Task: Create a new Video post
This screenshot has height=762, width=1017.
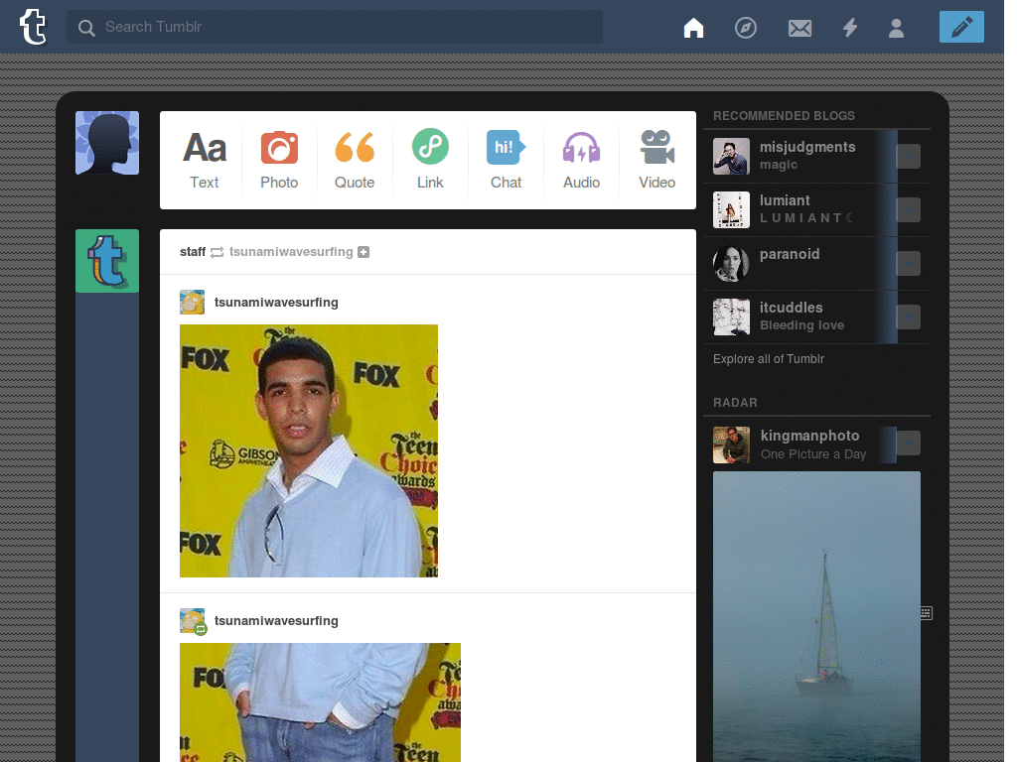Action: pos(657,160)
